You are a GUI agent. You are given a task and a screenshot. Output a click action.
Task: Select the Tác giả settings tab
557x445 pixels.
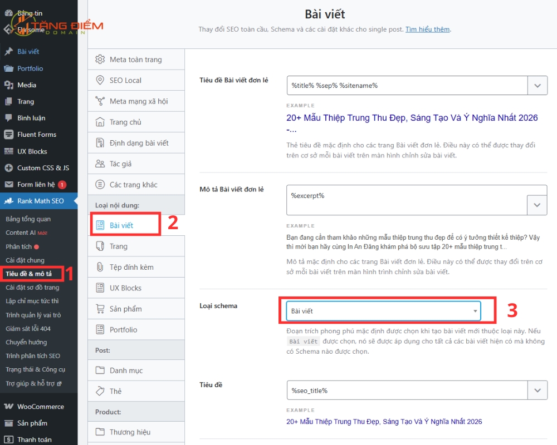pos(136,164)
